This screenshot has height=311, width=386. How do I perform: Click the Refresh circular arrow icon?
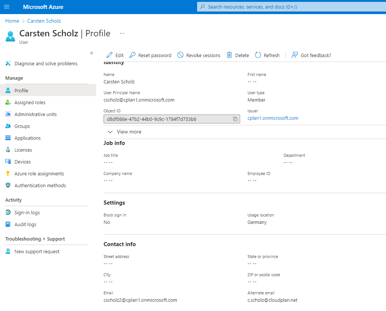click(x=258, y=55)
